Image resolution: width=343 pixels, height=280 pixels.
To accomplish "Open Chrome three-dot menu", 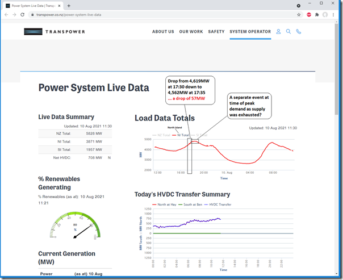I will pyautogui.click(x=333, y=15).
